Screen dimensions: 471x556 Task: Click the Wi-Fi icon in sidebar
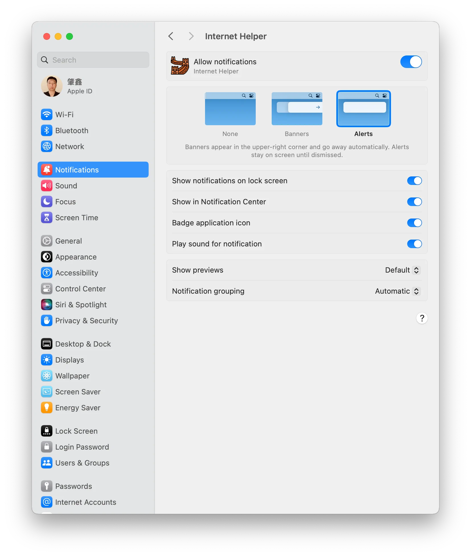click(47, 115)
